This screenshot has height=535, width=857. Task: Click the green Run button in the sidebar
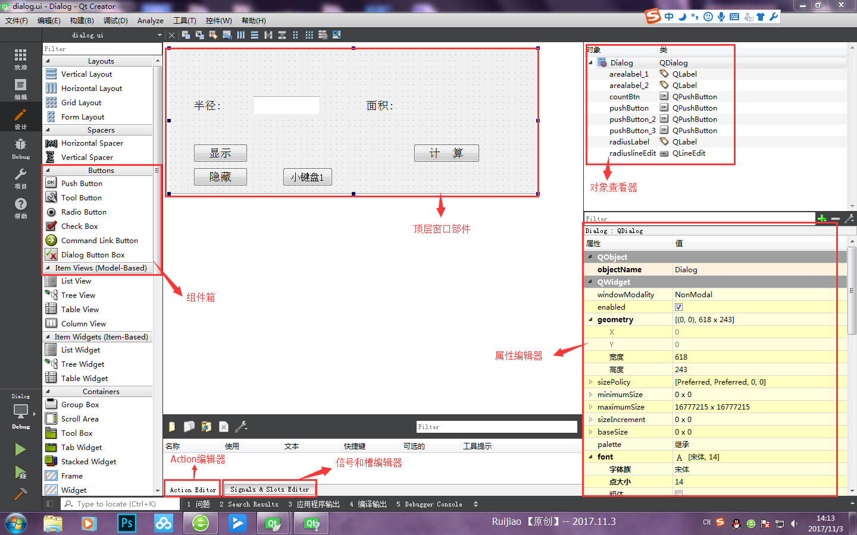20,449
